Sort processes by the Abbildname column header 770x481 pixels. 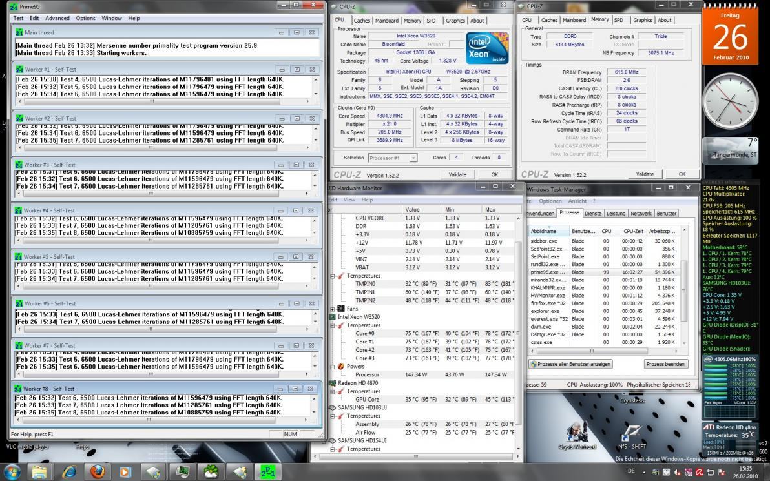pyautogui.click(x=548, y=231)
